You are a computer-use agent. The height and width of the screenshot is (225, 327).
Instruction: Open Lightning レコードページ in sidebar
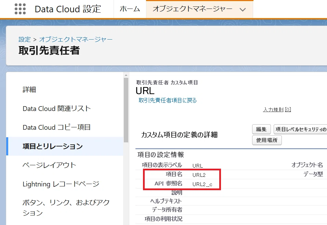pos(61,184)
